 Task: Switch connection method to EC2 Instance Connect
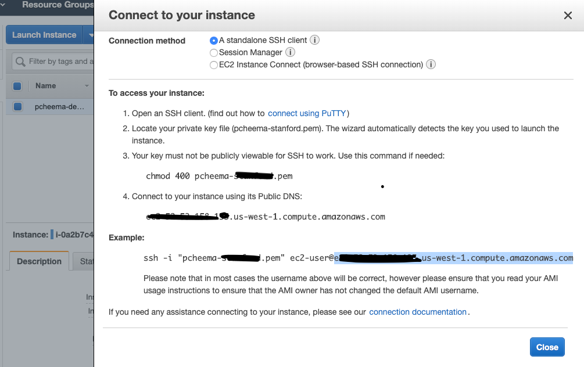[214, 64]
